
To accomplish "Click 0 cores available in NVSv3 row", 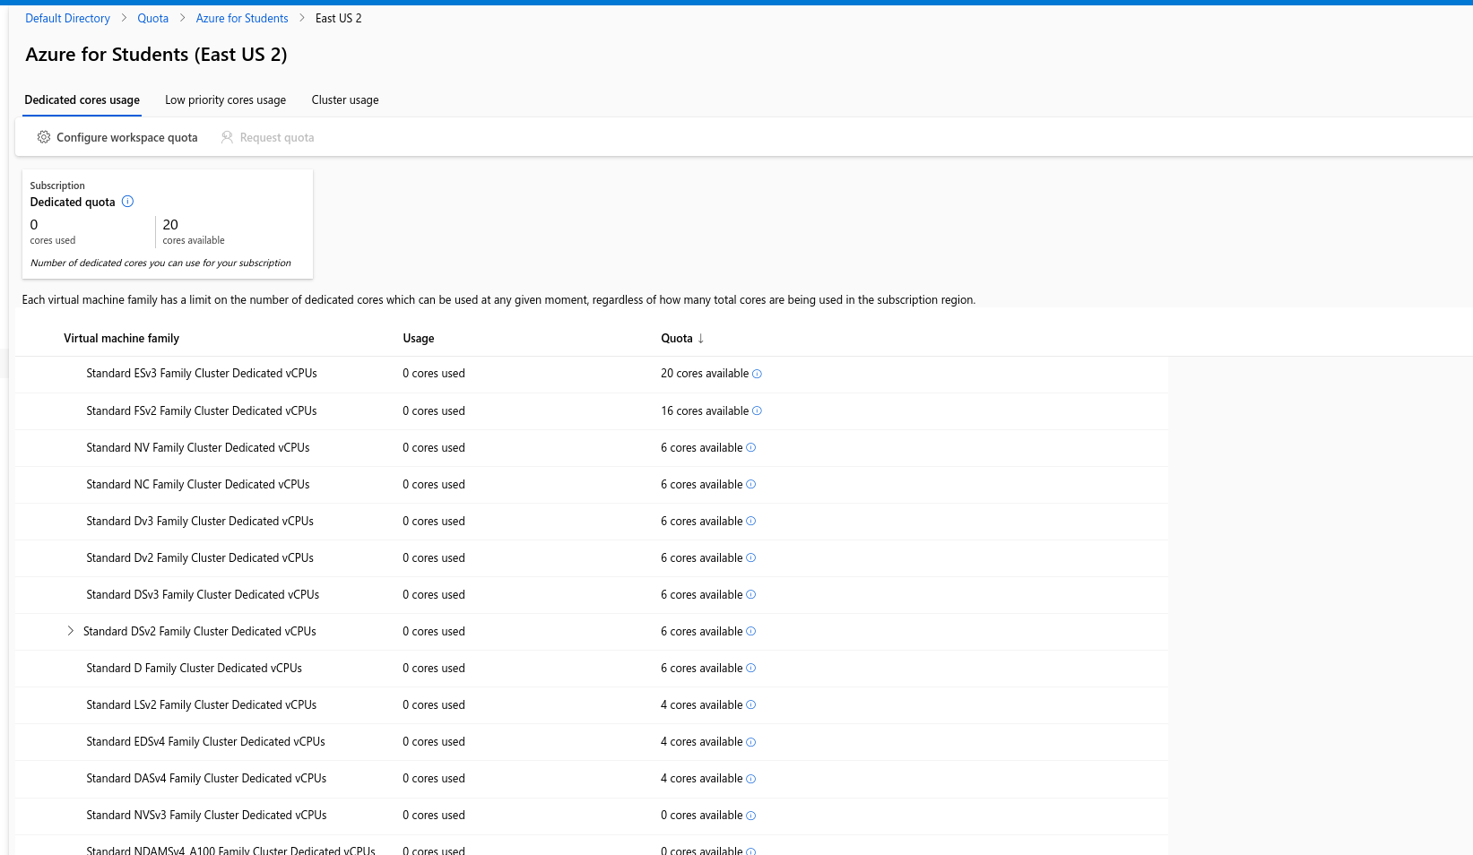I will [x=702, y=815].
